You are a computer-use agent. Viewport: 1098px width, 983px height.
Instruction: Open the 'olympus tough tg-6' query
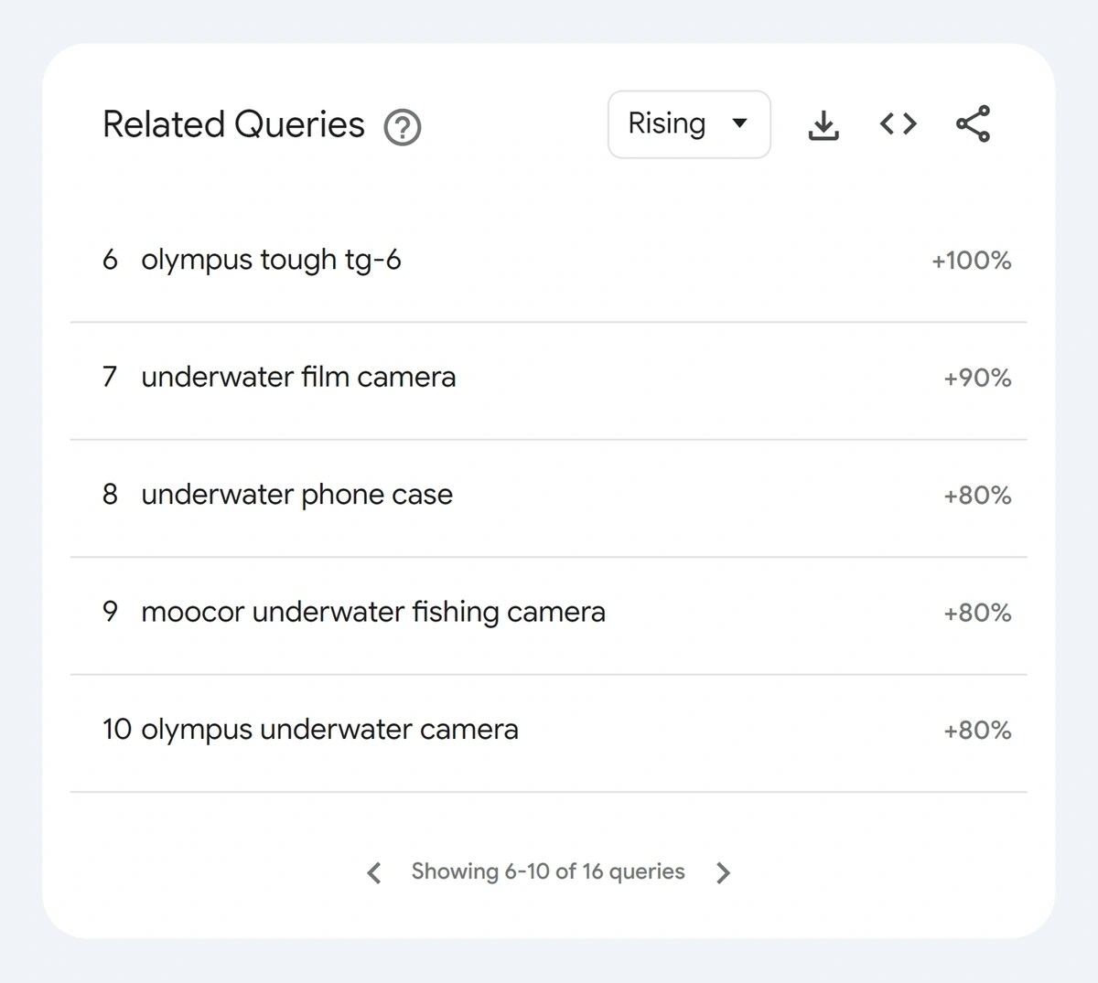pos(548,261)
